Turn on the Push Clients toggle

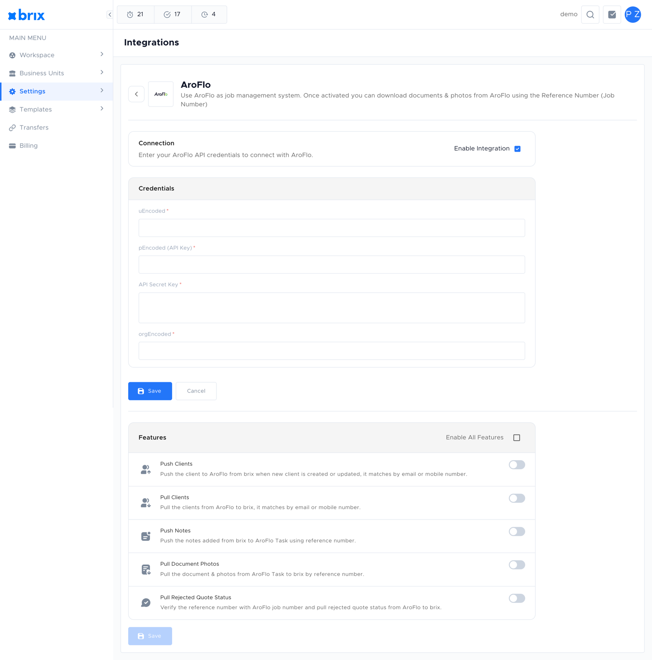tap(517, 465)
